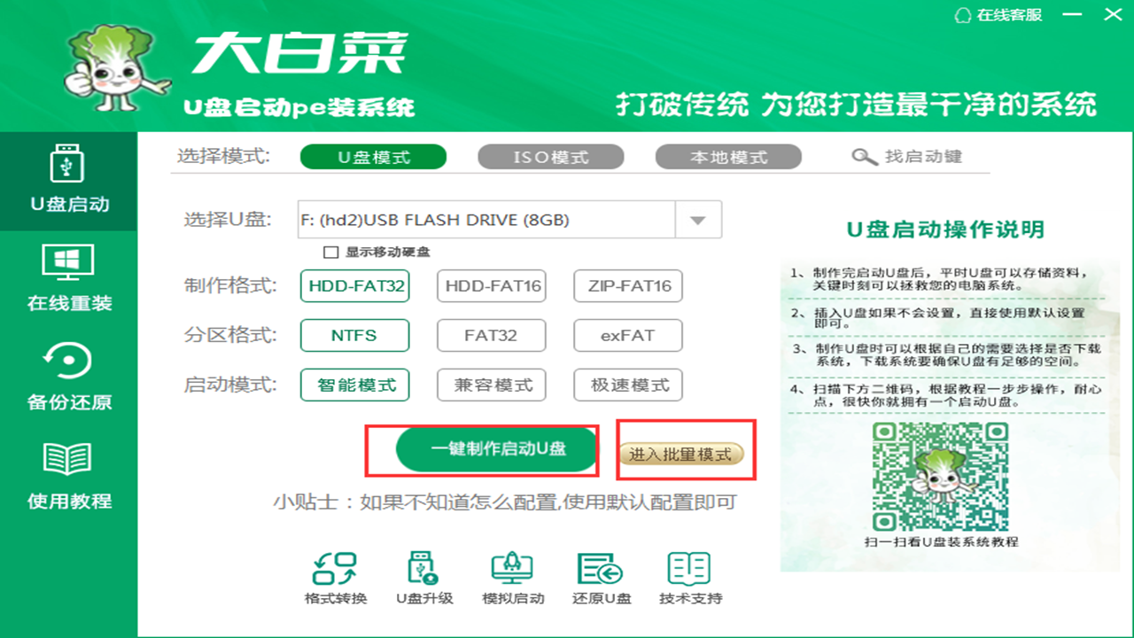
Task: Switch to 本地模式 tab
Action: pyautogui.click(x=728, y=158)
